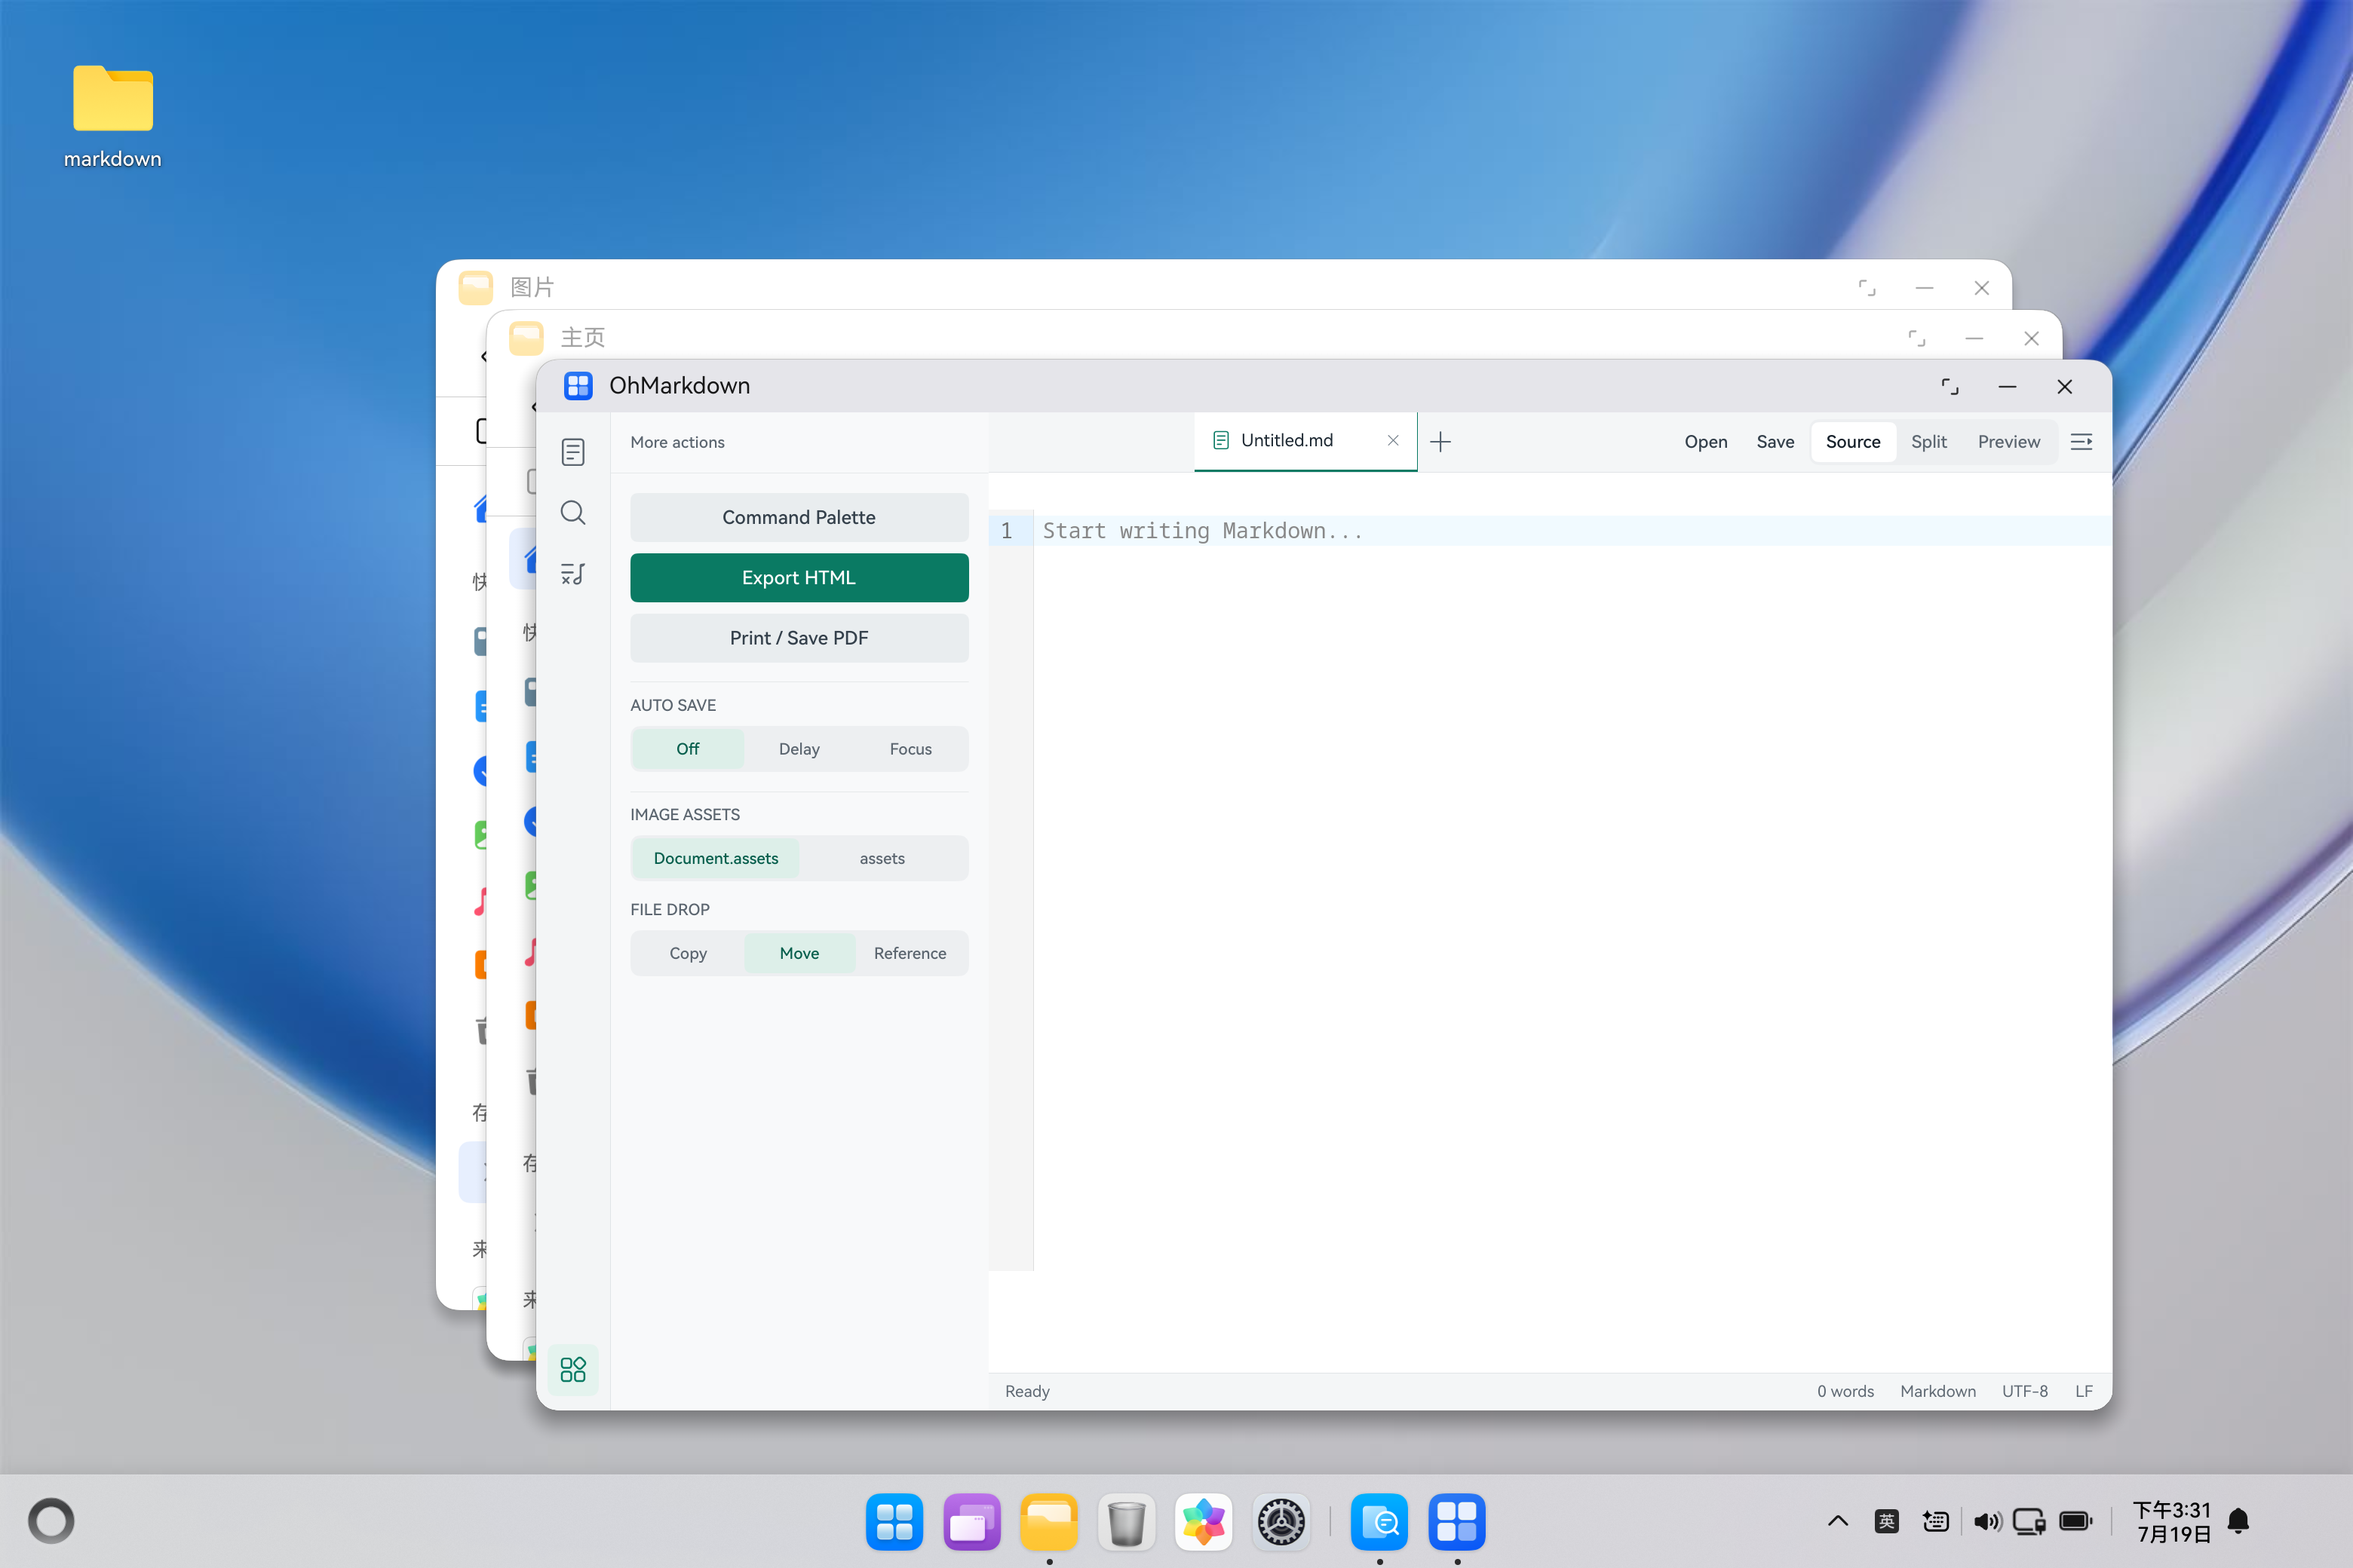This screenshot has height=1568, width=2353.
Task: Set Auto Save to Off
Action: tap(687, 749)
